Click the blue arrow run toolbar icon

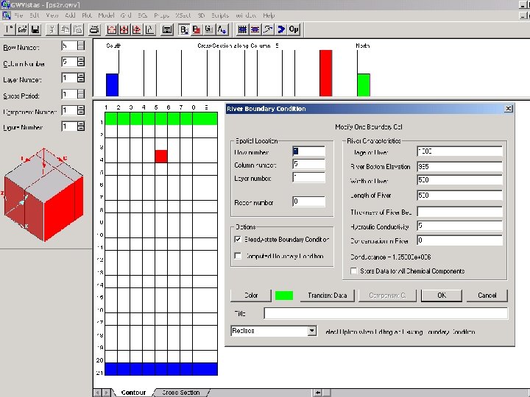[x=281, y=29]
